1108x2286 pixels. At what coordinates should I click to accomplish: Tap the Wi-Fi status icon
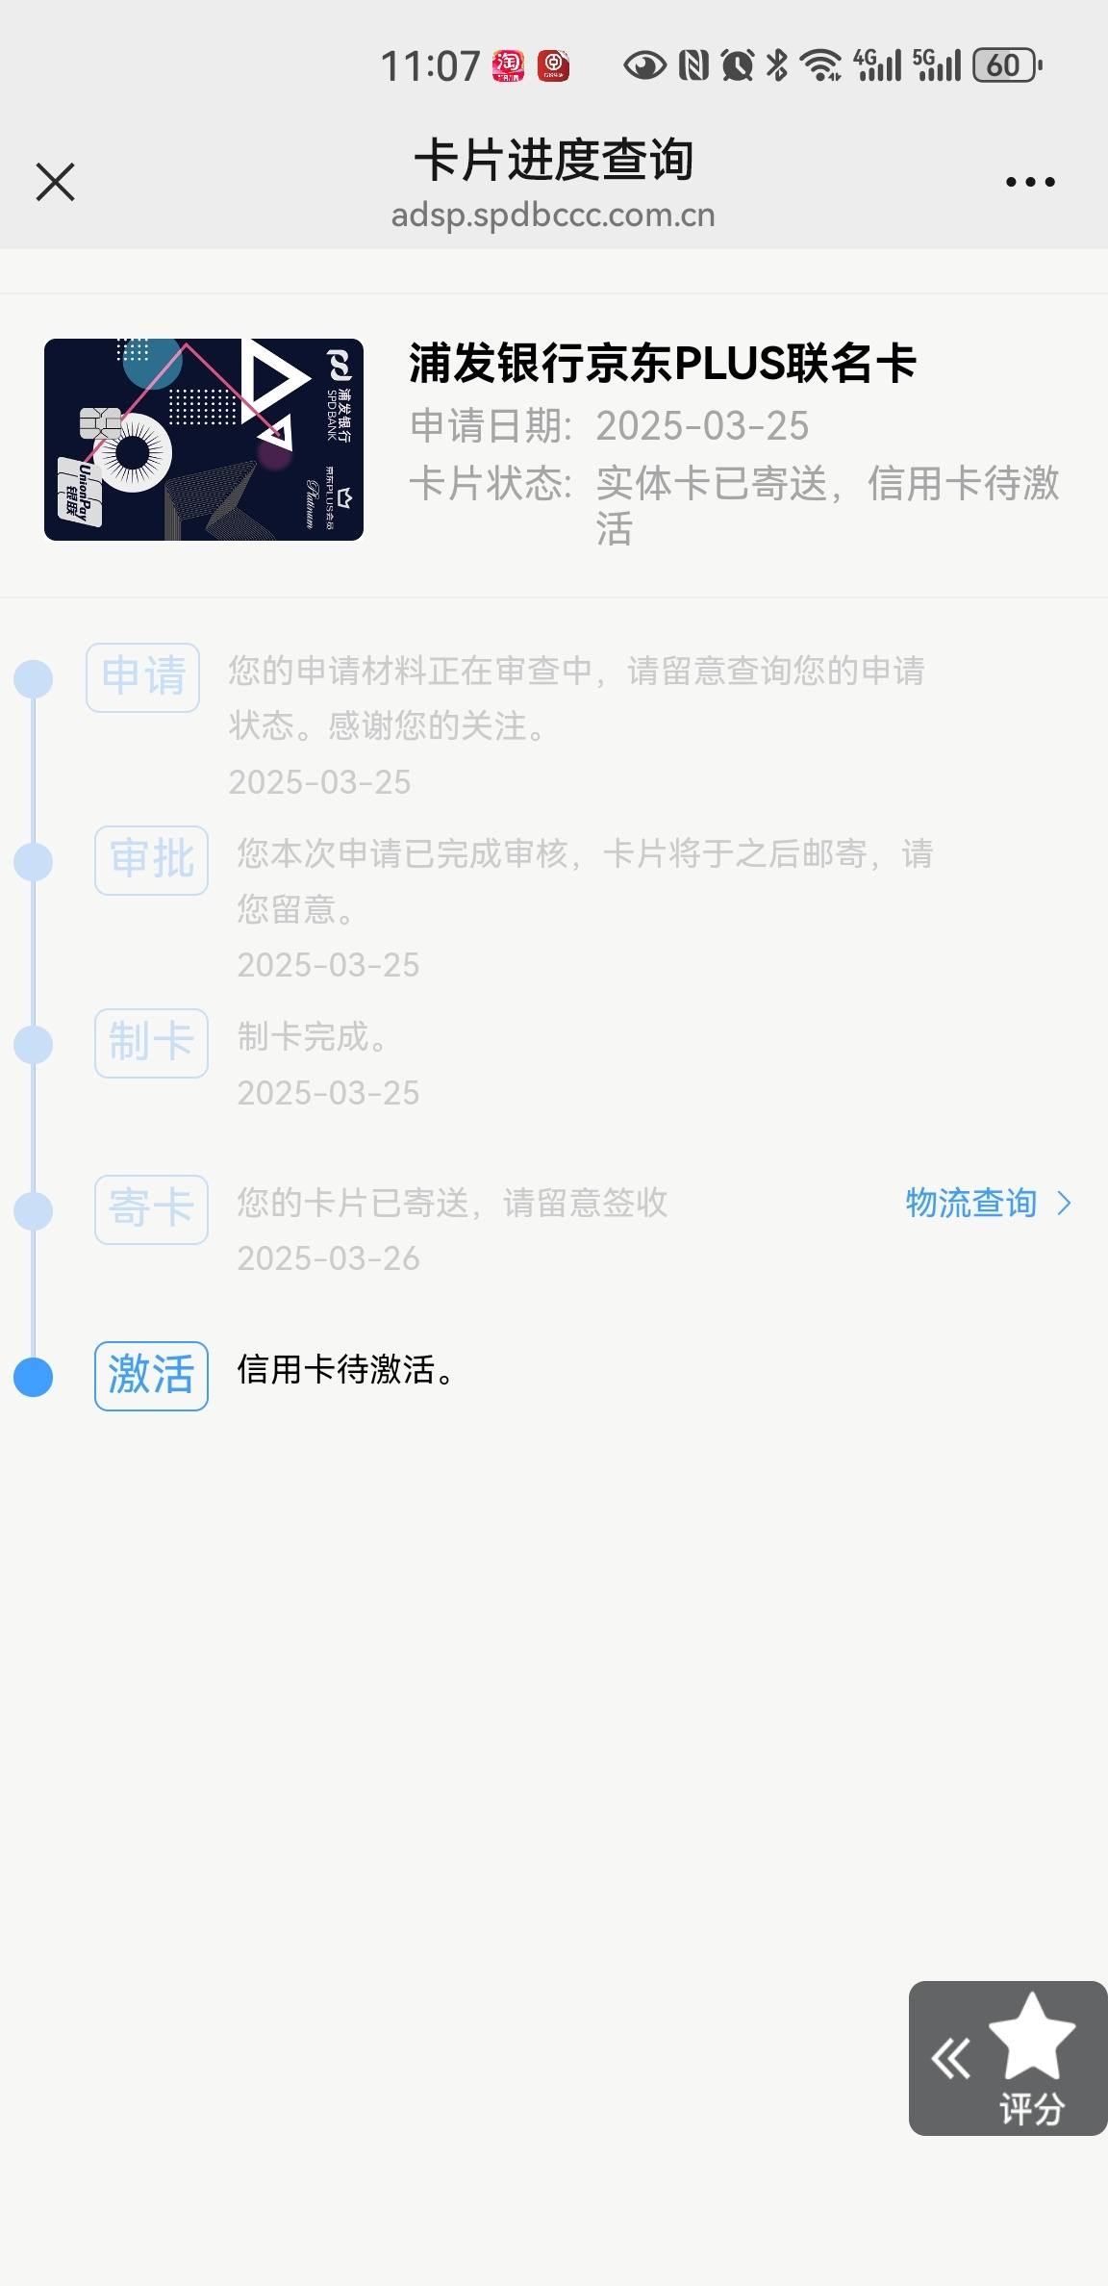[822, 65]
